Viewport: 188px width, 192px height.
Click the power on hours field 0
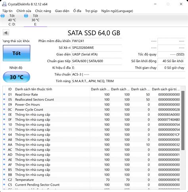click(x=171, y=68)
